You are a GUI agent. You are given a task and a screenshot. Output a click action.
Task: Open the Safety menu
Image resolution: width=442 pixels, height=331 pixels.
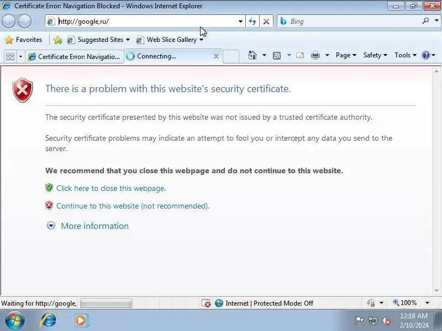(375, 55)
